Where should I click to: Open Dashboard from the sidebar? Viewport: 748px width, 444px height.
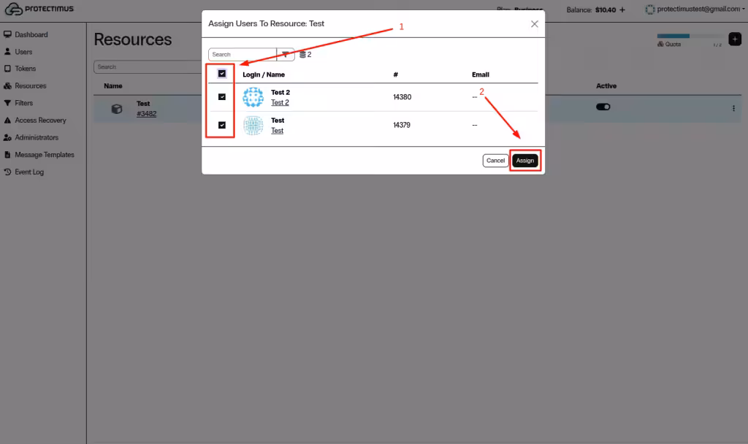(x=31, y=34)
